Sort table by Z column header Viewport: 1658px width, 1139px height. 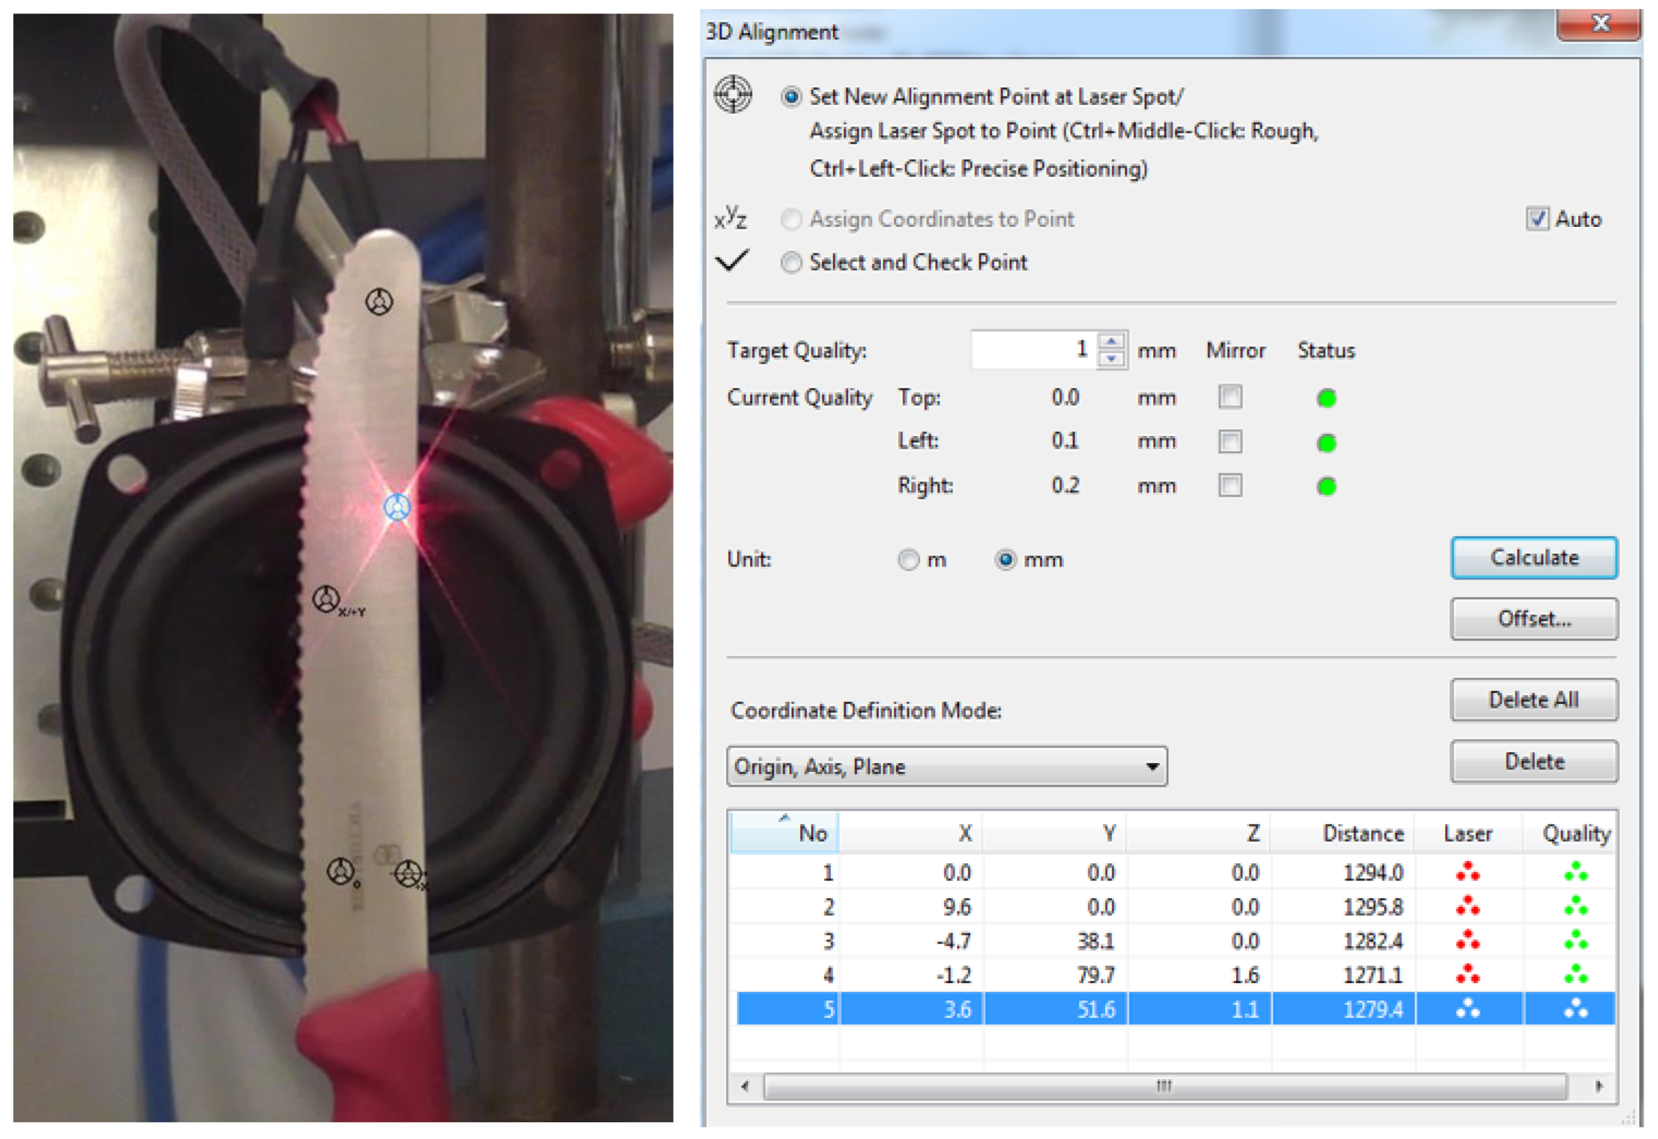point(1199,832)
